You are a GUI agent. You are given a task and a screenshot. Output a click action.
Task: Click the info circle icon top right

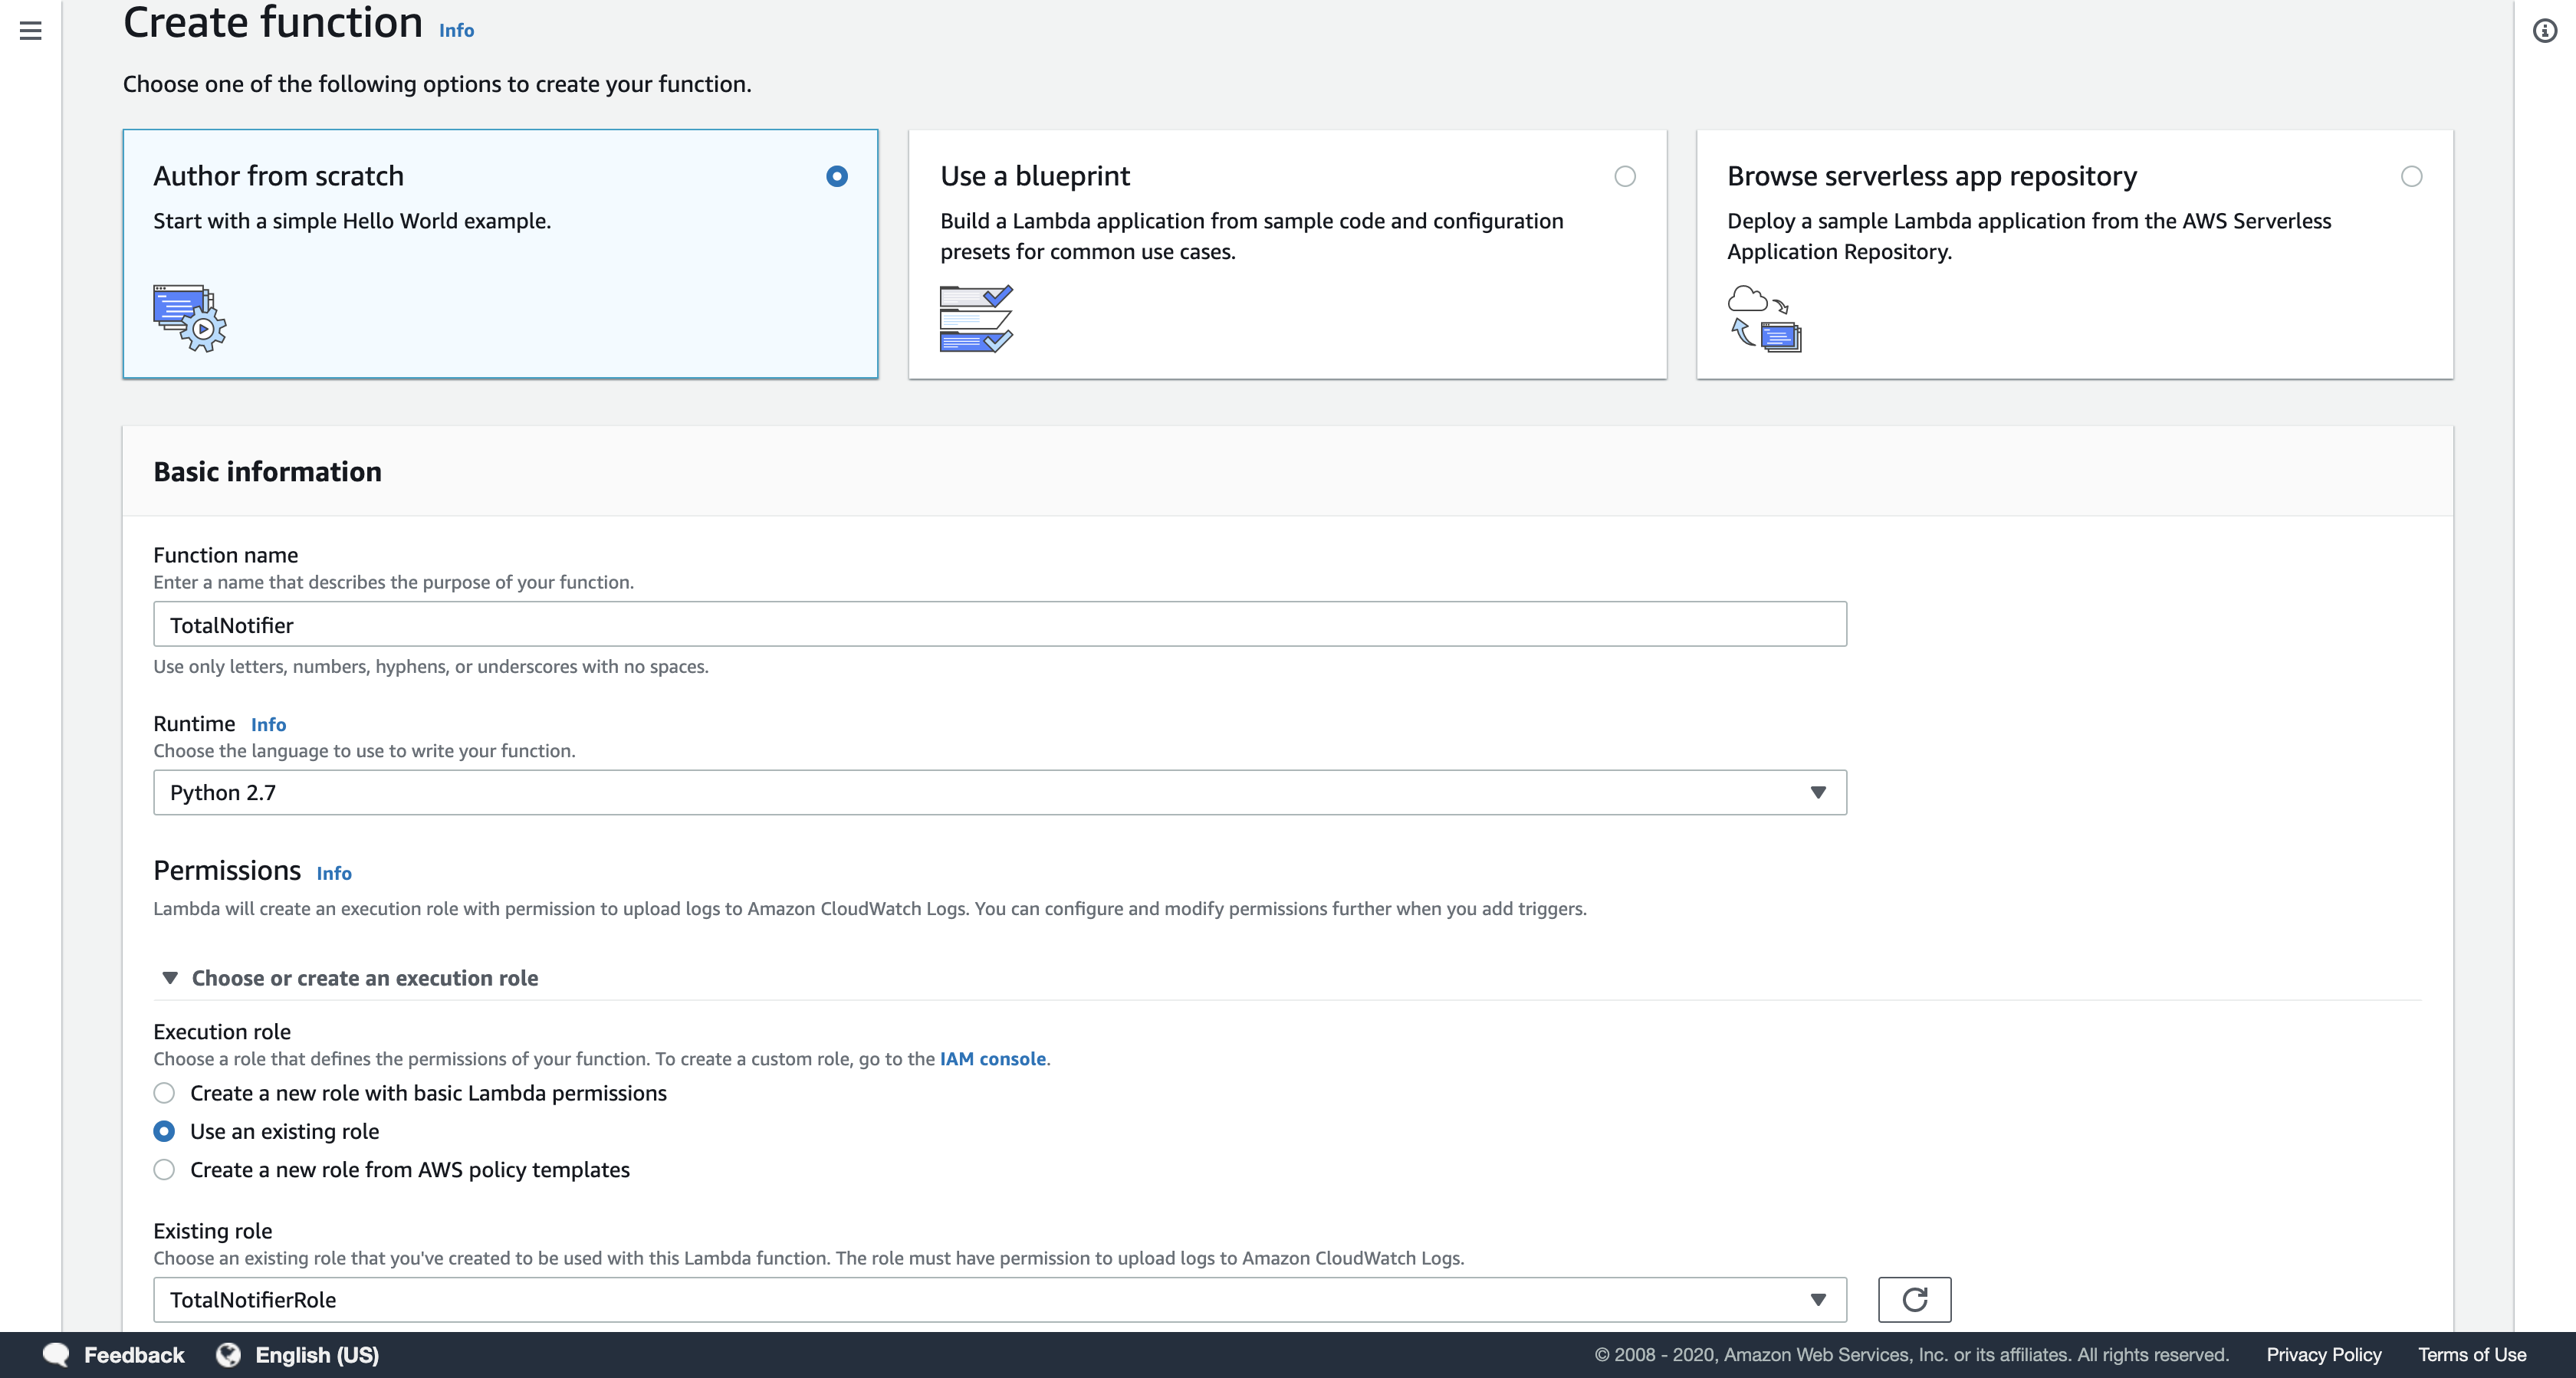(x=2544, y=31)
